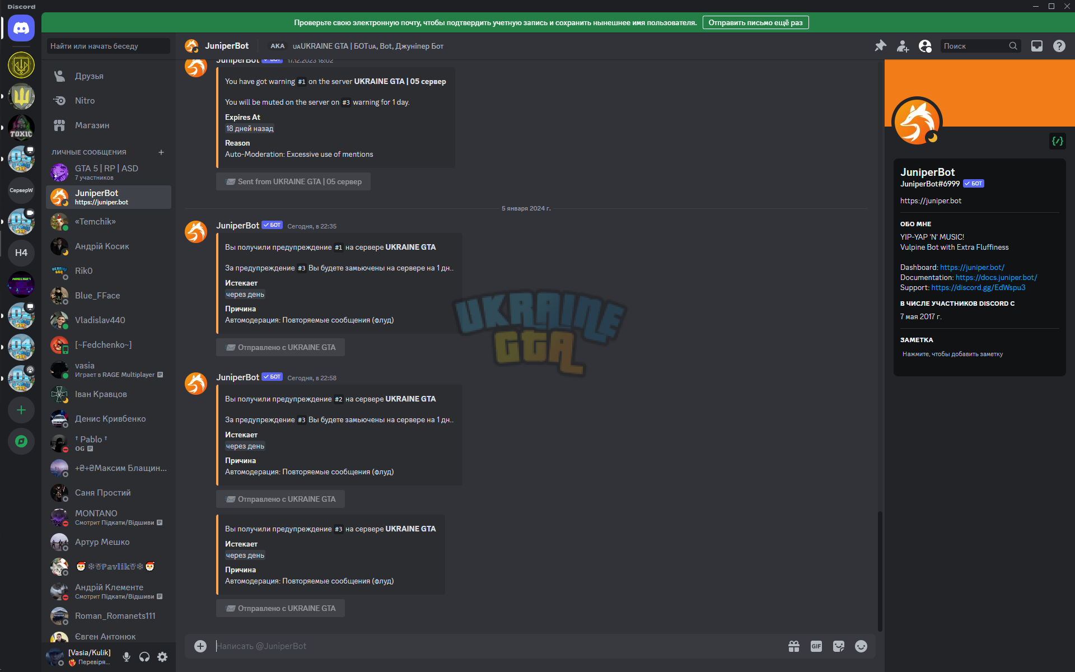Open chat with Денис Кривбенко
The height and width of the screenshot is (672, 1075).
click(x=109, y=419)
